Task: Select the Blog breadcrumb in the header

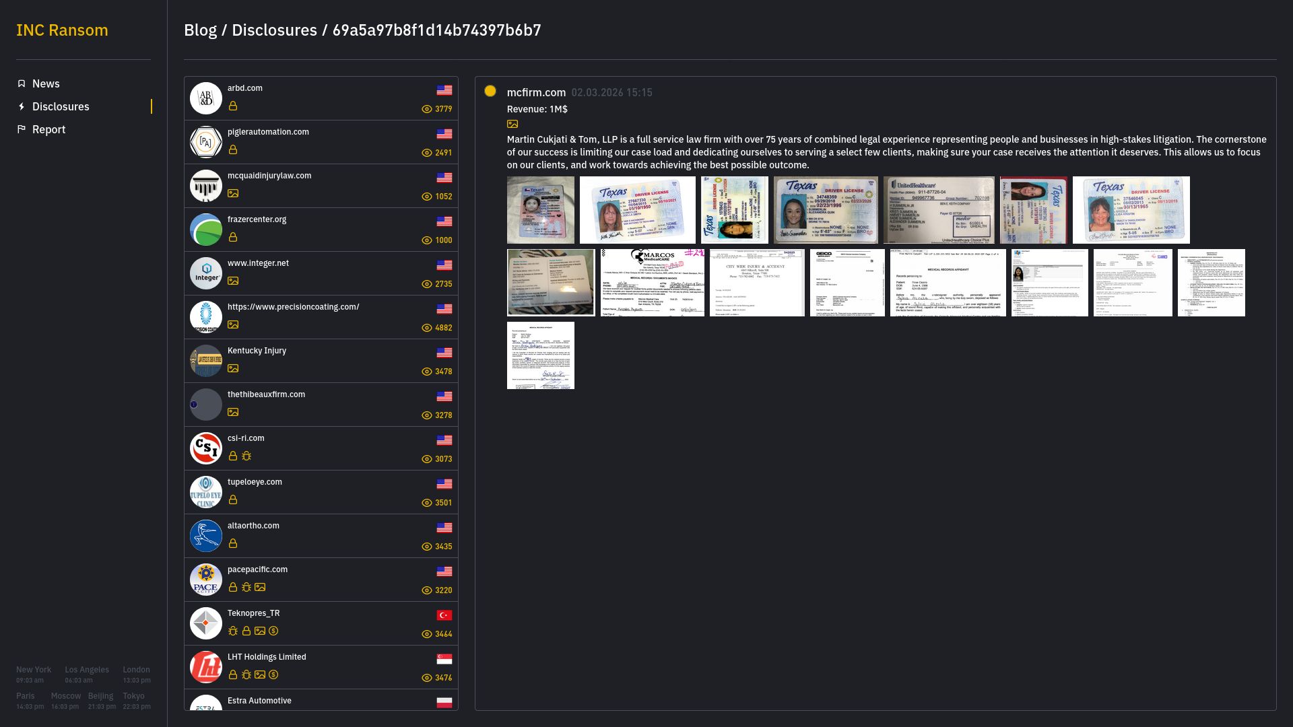Action: click(201, 30)
